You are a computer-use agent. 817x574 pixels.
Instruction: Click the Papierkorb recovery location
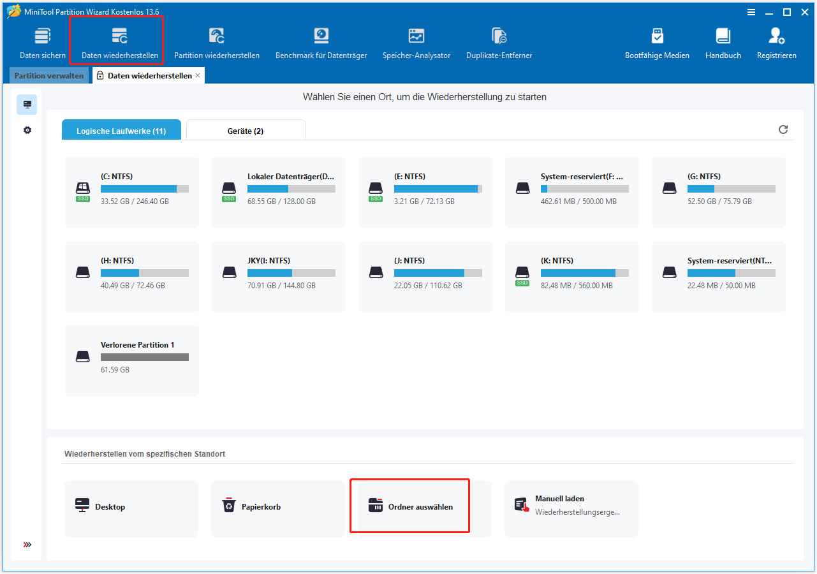click(278, 509)
